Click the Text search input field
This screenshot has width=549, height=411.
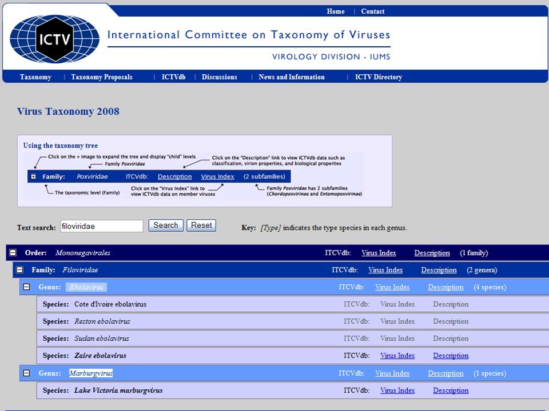click(x=102, y=226)
